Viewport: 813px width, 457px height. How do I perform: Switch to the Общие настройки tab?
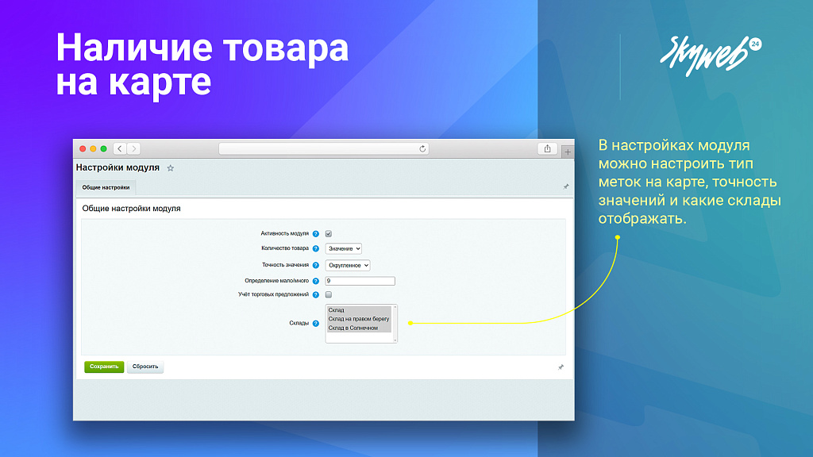(106, 187)
